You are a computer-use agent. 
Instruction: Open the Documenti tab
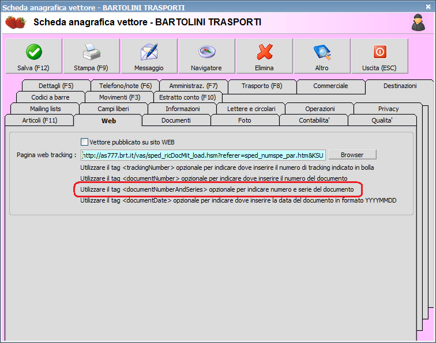tap(176, 120)
